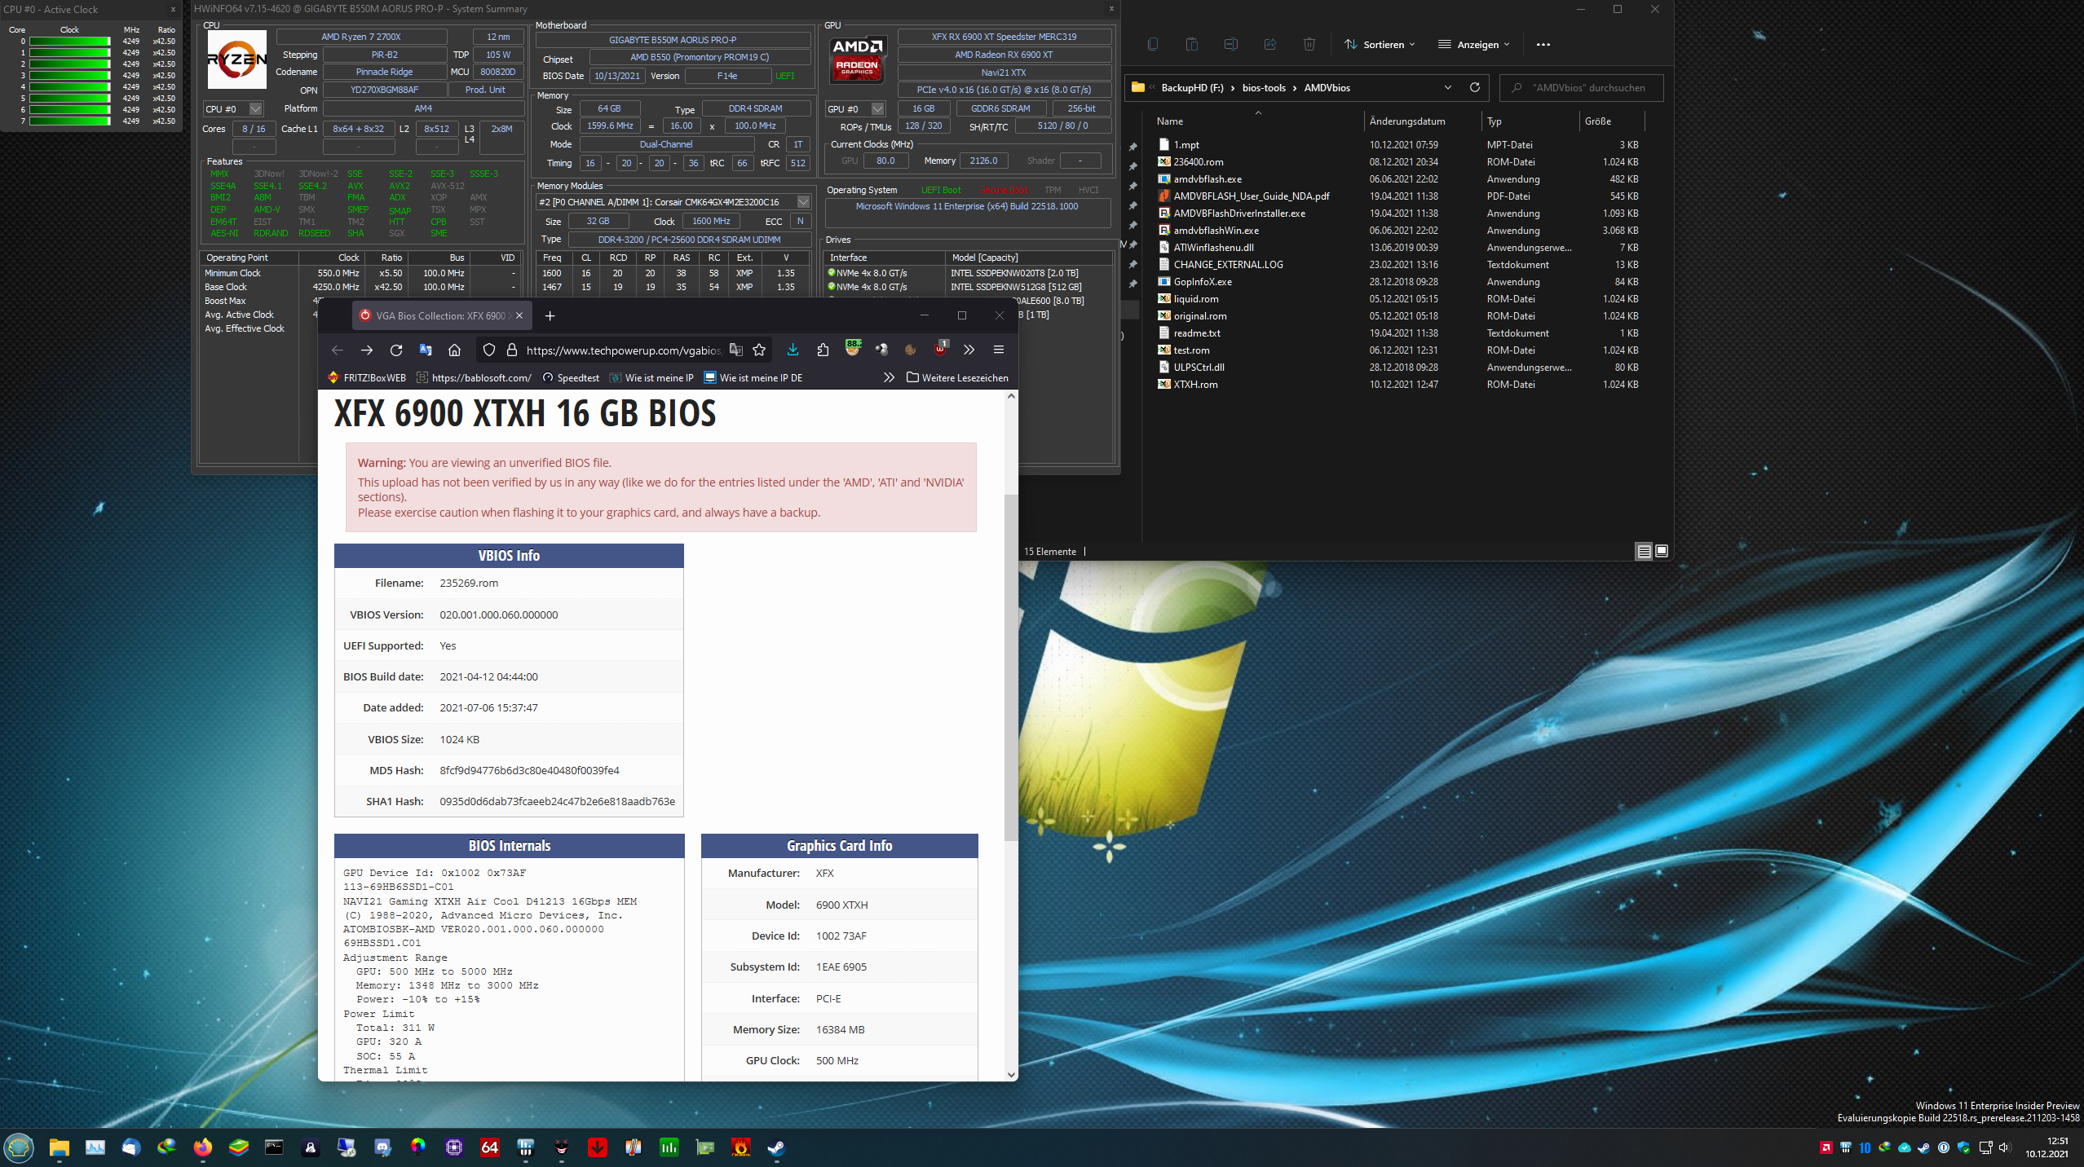Click the browser page vertical scrollbar thumb
The width and height of the screenshot is (2084, 1167).
[1011, 668]
